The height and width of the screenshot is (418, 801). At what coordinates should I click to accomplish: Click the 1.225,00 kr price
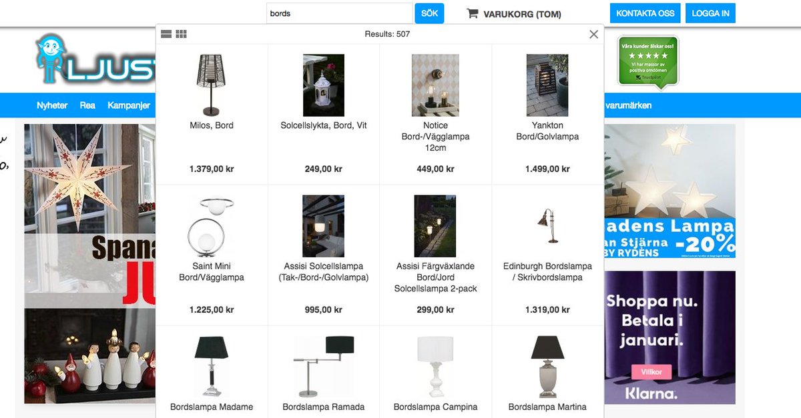(212, 310)
